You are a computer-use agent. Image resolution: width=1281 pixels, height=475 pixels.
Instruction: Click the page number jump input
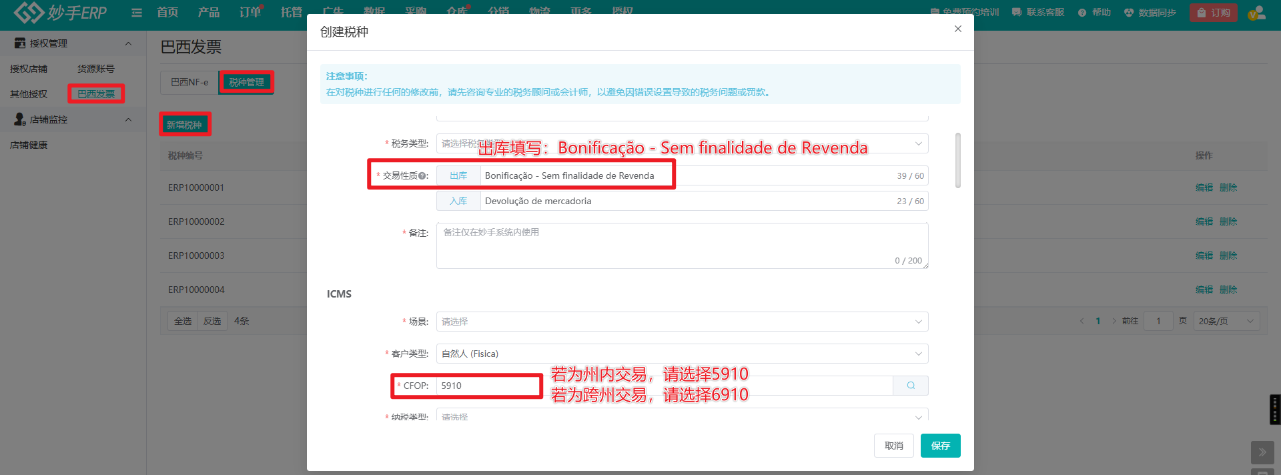(1158, 321)
